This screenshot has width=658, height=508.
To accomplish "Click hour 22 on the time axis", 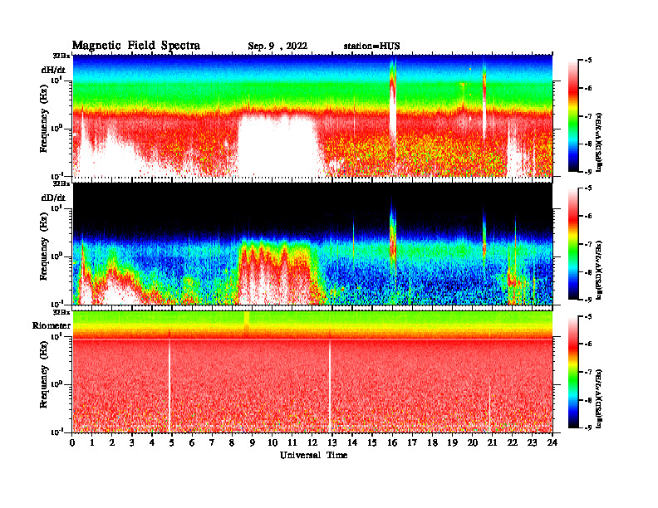I will pos(513,443).
